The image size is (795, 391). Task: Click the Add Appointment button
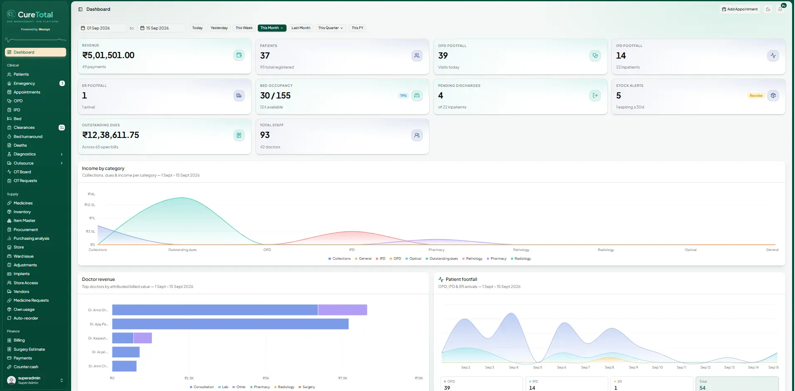[740, 9]
